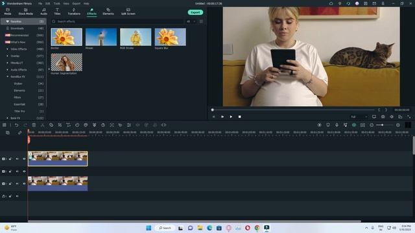Open the All filter dropdown beside search
Image resolution: width=415 pixels, height=233 pixels.
coord(191,21)
